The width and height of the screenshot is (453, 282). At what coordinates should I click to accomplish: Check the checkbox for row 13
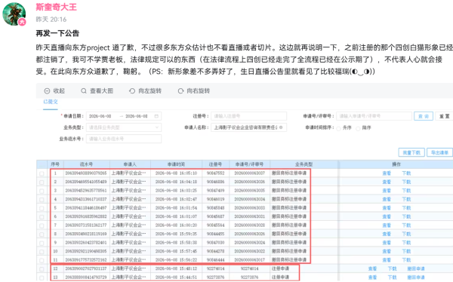[42, 277]
